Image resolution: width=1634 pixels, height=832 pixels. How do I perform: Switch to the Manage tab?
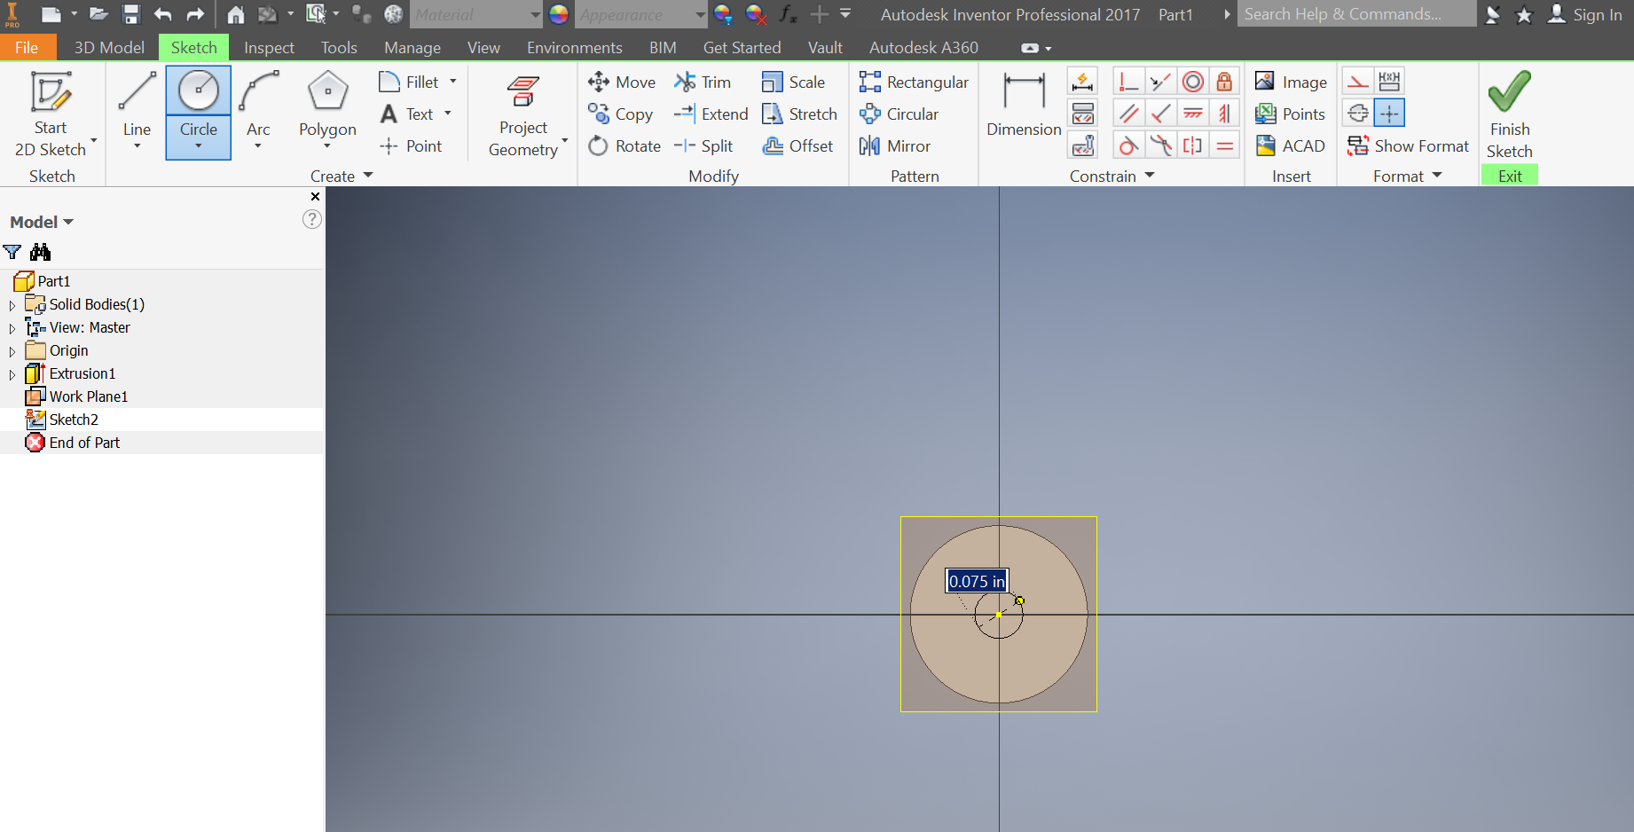(412, 47)
